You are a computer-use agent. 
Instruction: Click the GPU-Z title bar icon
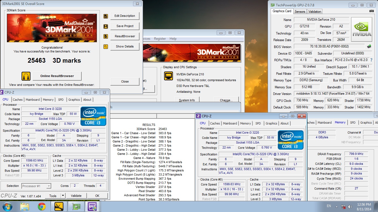click(x=273, y=5)
